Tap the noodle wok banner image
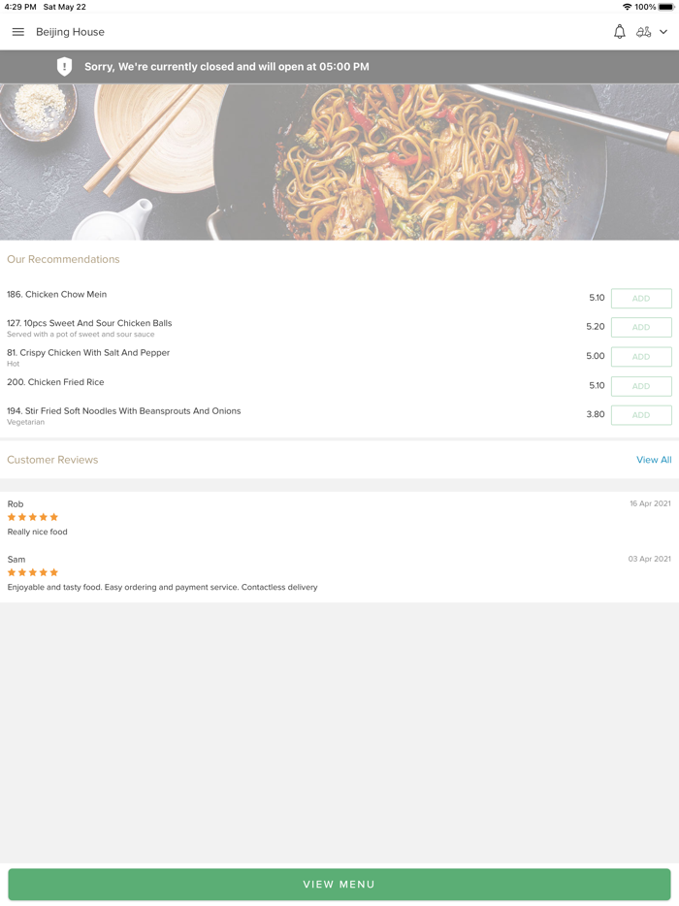Viewport: 679px width, 906px height. [339, 162]
